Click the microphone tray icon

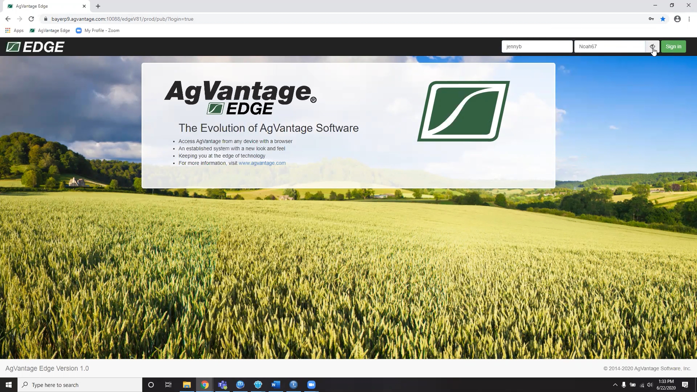pos(624,385)
